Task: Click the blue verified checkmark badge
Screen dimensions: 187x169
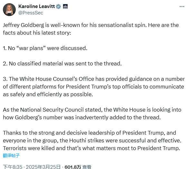Action: pyautogui.click(x=59, y=6)
